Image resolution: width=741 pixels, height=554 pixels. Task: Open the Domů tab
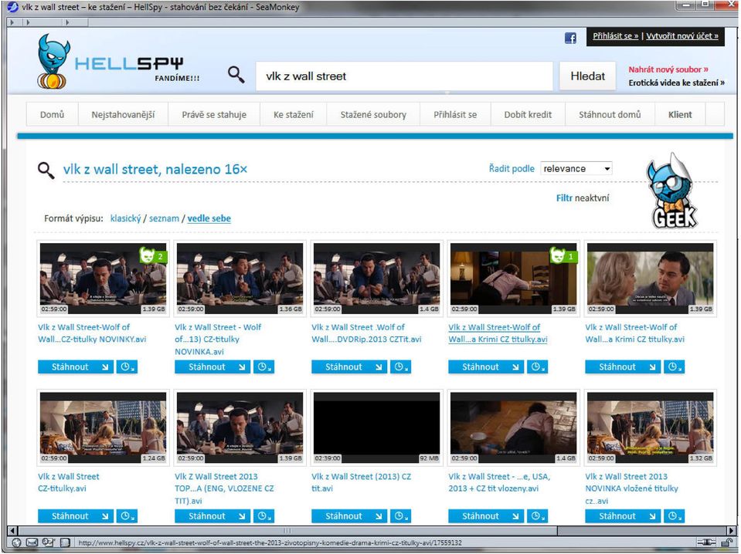[52, 114]
